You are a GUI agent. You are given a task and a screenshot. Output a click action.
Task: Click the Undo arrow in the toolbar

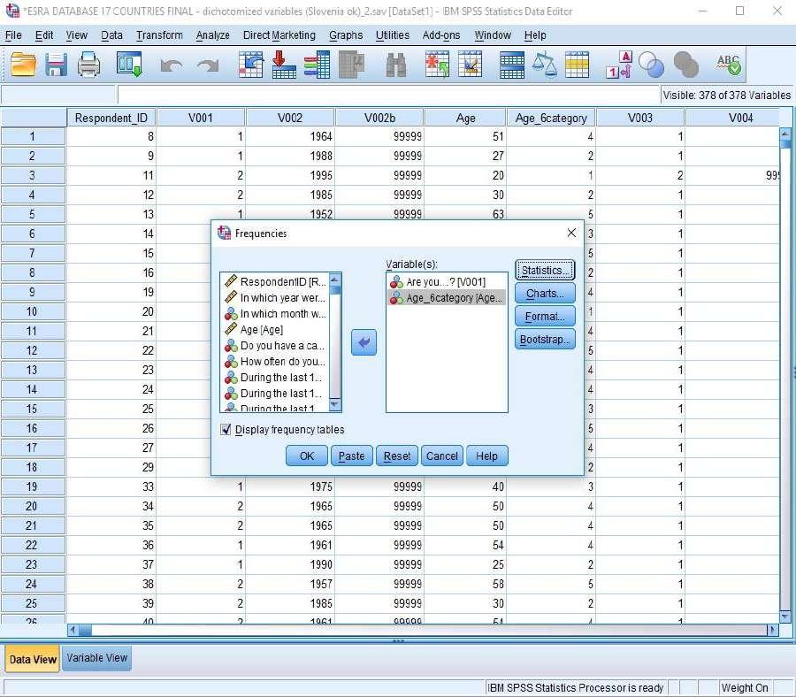click(171, 66)
